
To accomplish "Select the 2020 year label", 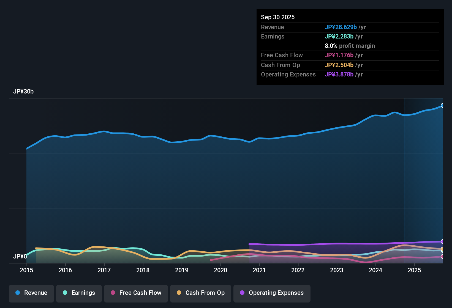I will pyautogui.click(x=220, y=270).
